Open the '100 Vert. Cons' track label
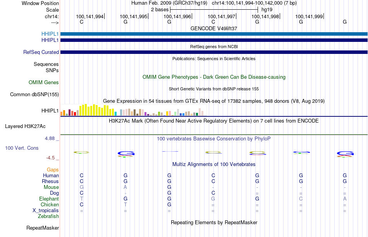The image size is (368, 237). pos(22,148)
